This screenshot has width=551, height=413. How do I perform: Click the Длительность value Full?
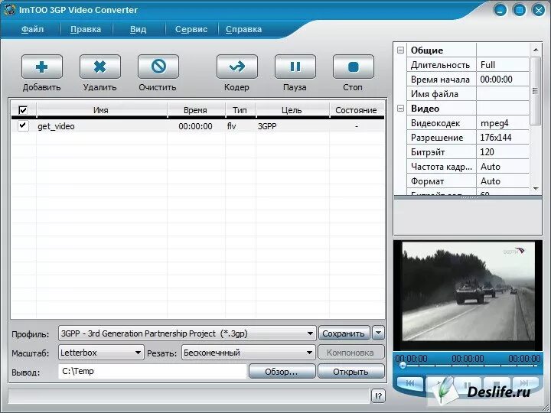[x=503, y=65]
